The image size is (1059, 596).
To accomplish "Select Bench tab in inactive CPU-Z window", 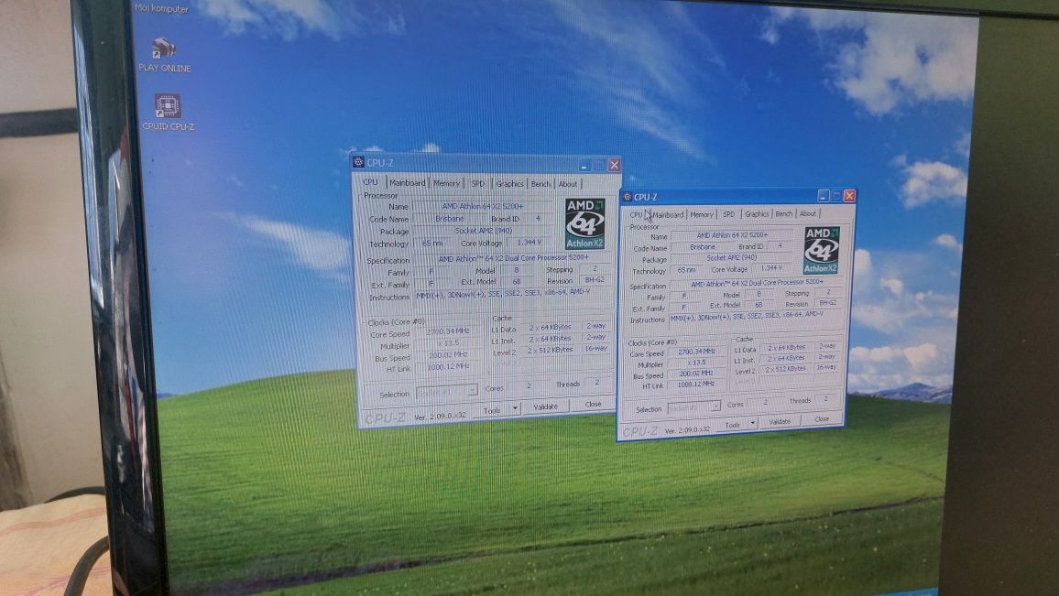I will click(540, 184).
